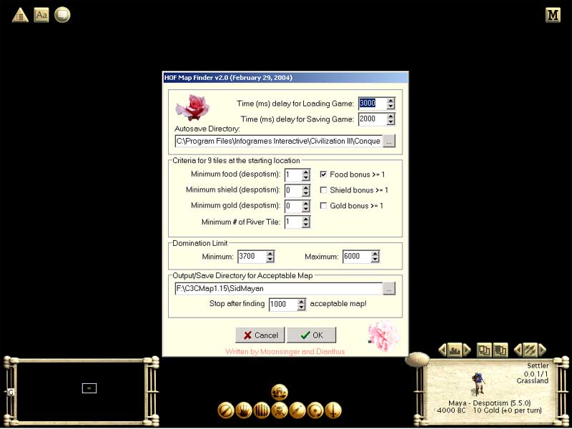
Task: Increase Minimum gold with up arrow
Action: pos(306,203)
